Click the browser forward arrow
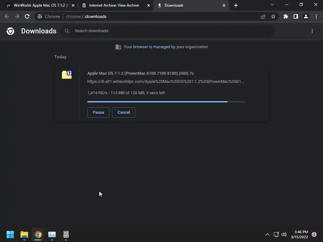Screen dimensions: 323x242 point(17,16)
